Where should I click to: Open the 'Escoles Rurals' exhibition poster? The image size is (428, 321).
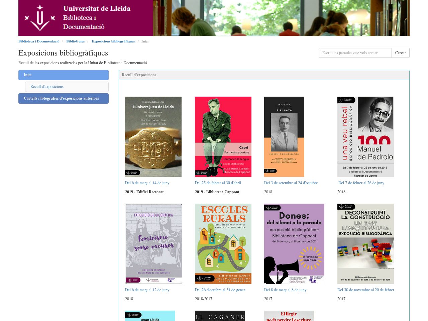click(223, 243)
